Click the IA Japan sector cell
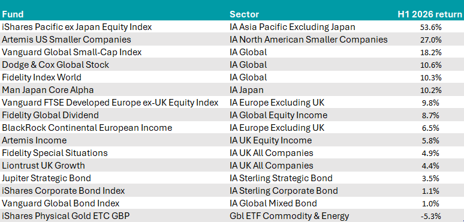This screenshot has width=464, height=222. (246, 89)
